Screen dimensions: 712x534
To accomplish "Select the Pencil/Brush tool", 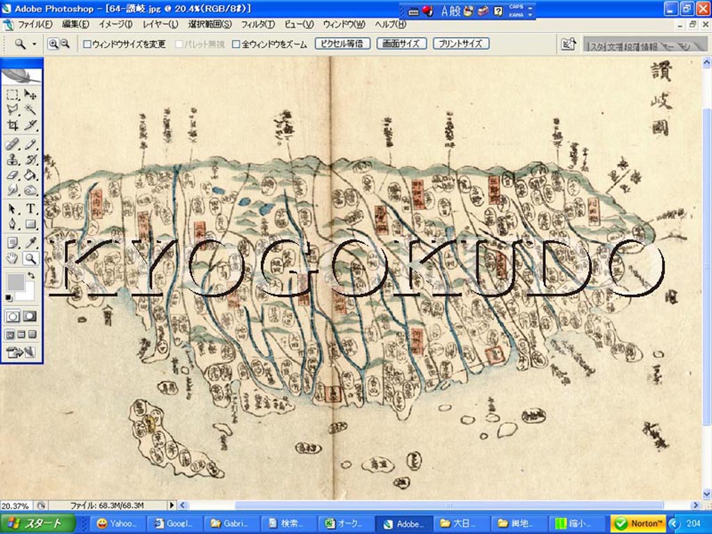I will (x=30, y=145).
